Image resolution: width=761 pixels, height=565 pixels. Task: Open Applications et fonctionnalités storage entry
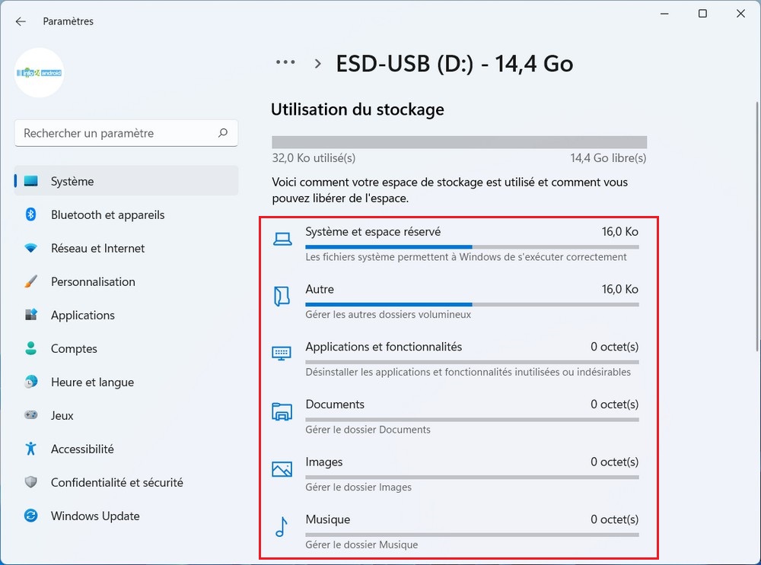[x=459, y=360]
